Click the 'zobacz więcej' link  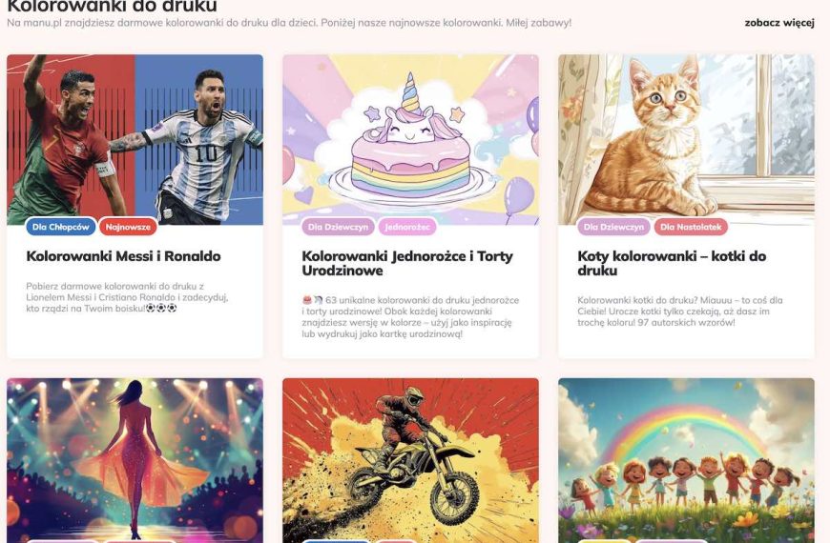778,23
